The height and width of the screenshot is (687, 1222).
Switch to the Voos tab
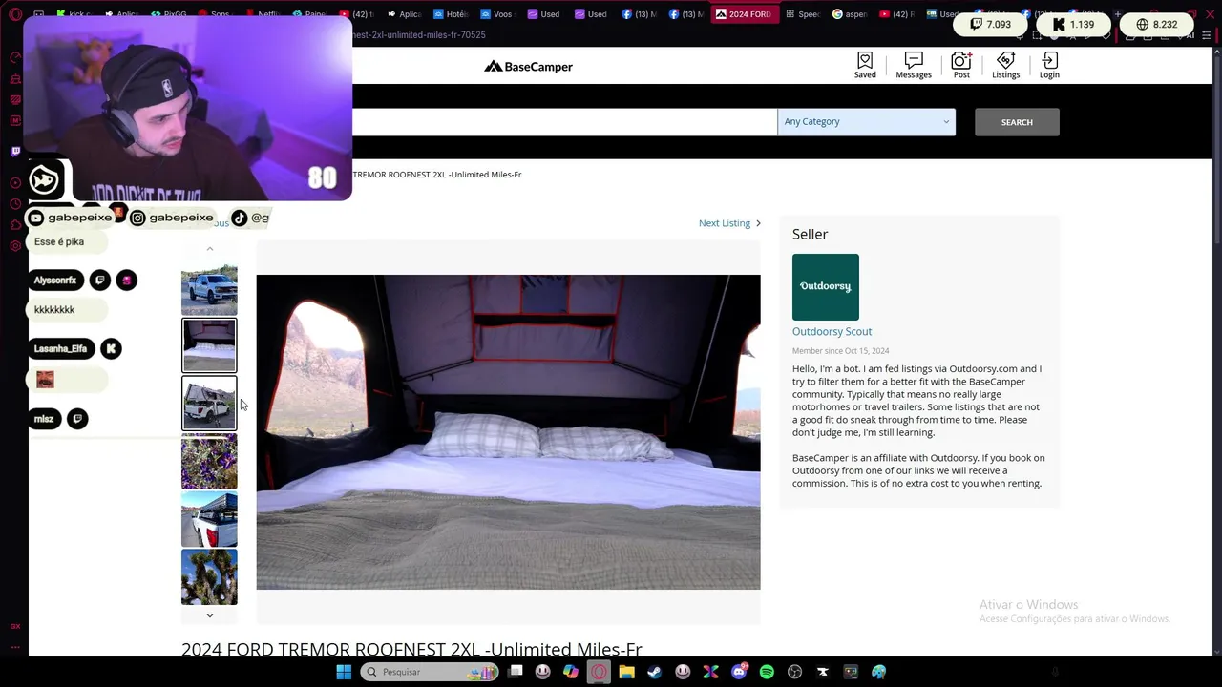497,14
